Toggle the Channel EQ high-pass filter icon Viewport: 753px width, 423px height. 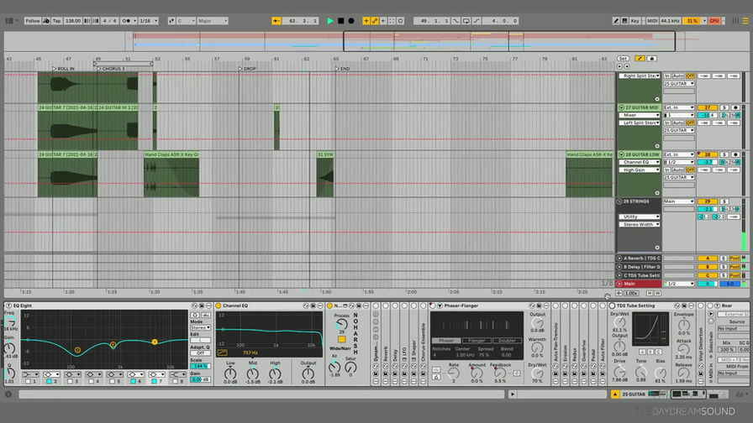222,352
